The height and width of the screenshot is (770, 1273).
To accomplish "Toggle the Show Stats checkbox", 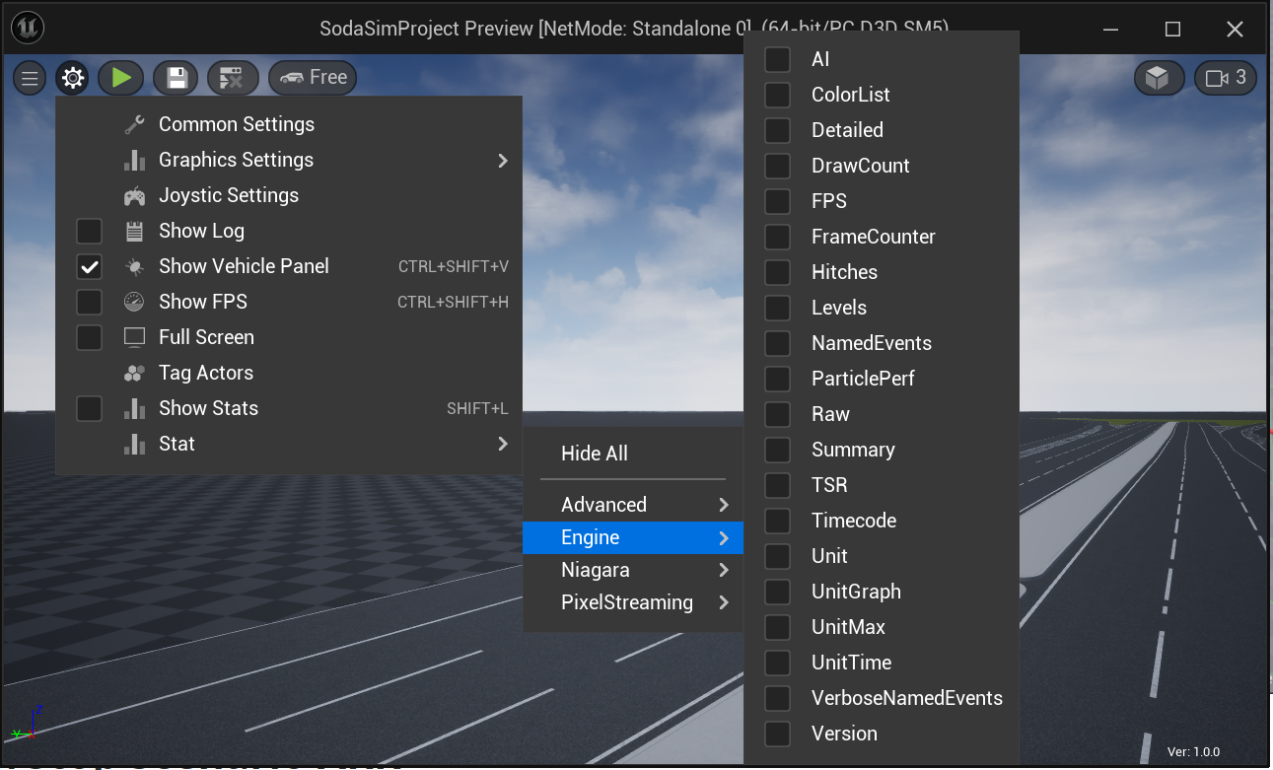I will [x=90, y=408].
